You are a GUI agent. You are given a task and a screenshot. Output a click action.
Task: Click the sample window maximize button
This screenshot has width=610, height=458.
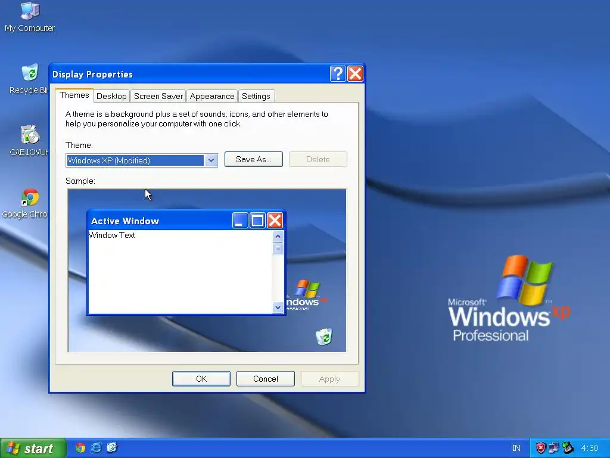[x=257, y=221]
